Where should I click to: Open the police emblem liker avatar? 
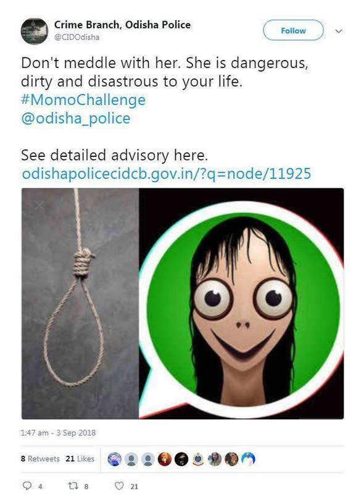coord(198,459)
